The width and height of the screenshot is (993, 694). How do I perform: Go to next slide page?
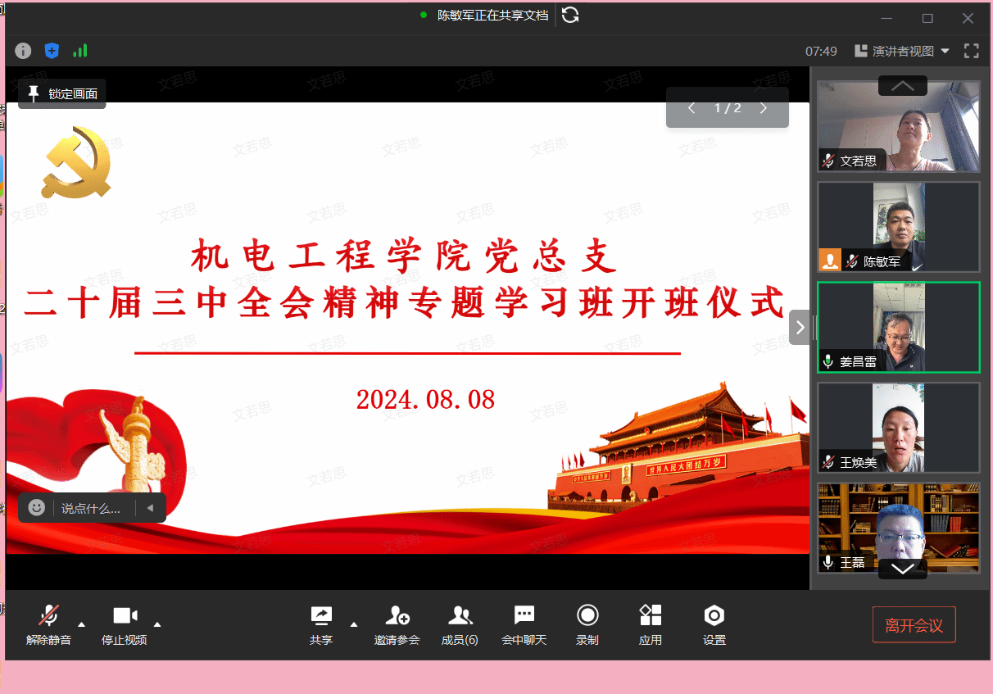(x=764, y=108)
